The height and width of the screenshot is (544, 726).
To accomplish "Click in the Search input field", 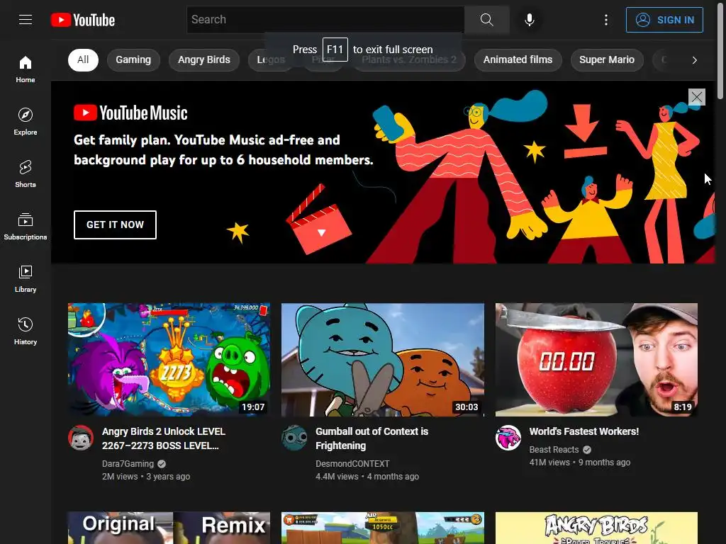I will (325, 19).
